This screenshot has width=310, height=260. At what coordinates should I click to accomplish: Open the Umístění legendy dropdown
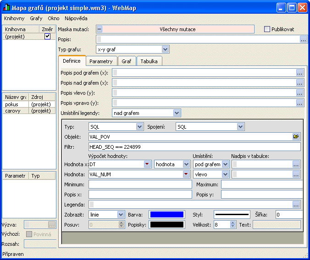[x=177, y=113]
